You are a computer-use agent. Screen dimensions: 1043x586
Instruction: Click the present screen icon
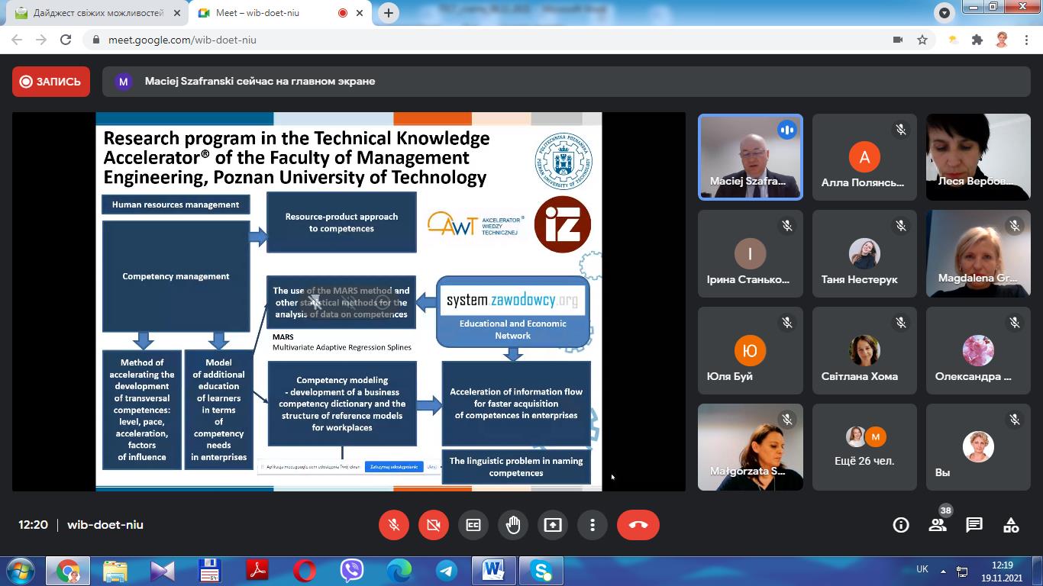coord(553,525)
